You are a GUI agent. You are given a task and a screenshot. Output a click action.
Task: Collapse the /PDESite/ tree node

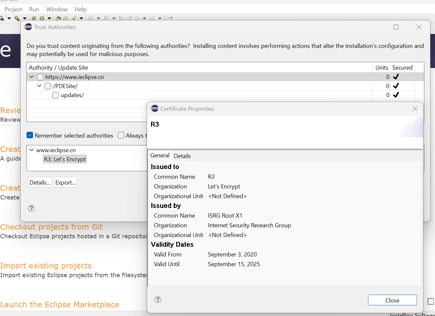click(39, 86)
